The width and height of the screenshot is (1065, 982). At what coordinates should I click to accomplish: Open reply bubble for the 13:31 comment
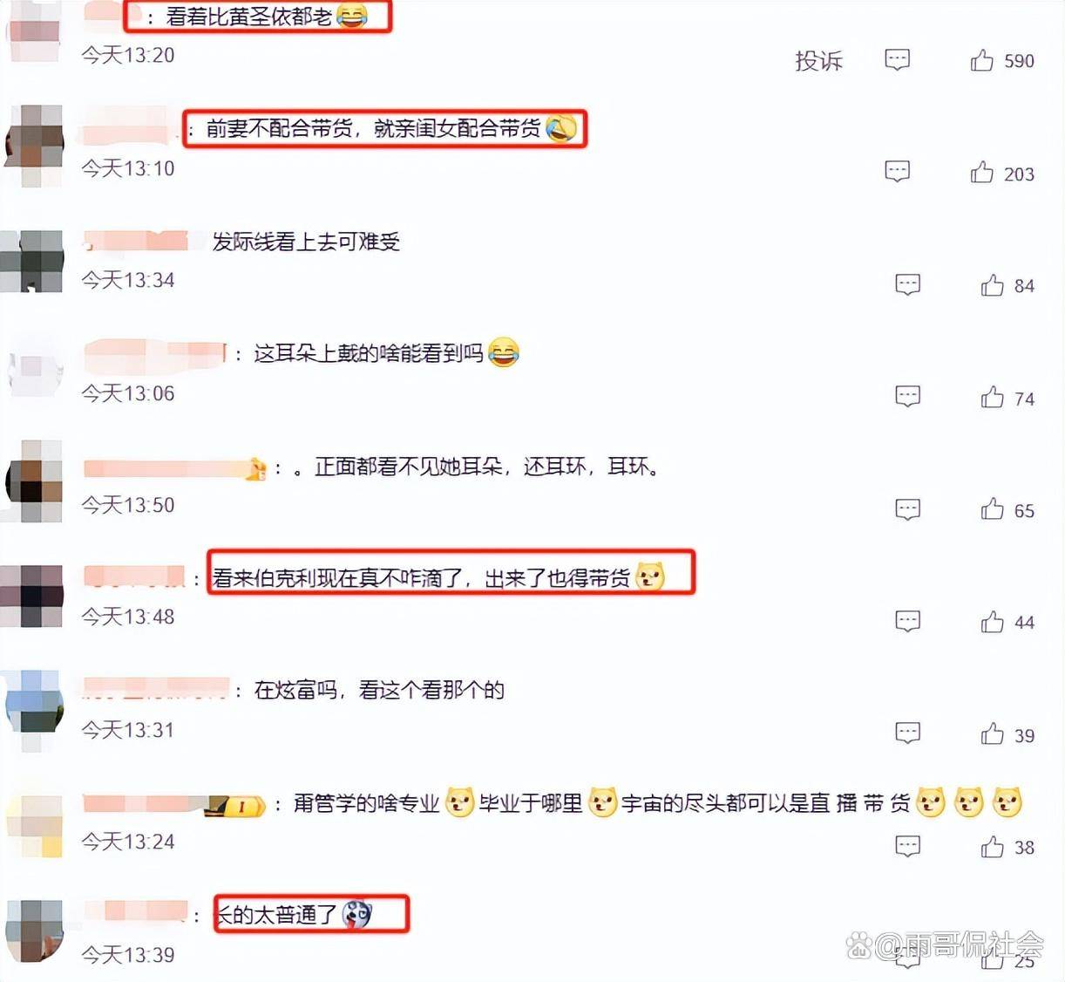(x=908, y=733)
